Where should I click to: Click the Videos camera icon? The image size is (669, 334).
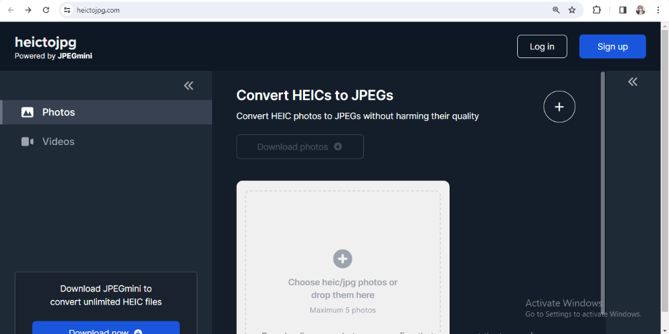pyautogui.click(x=27, y=142)
